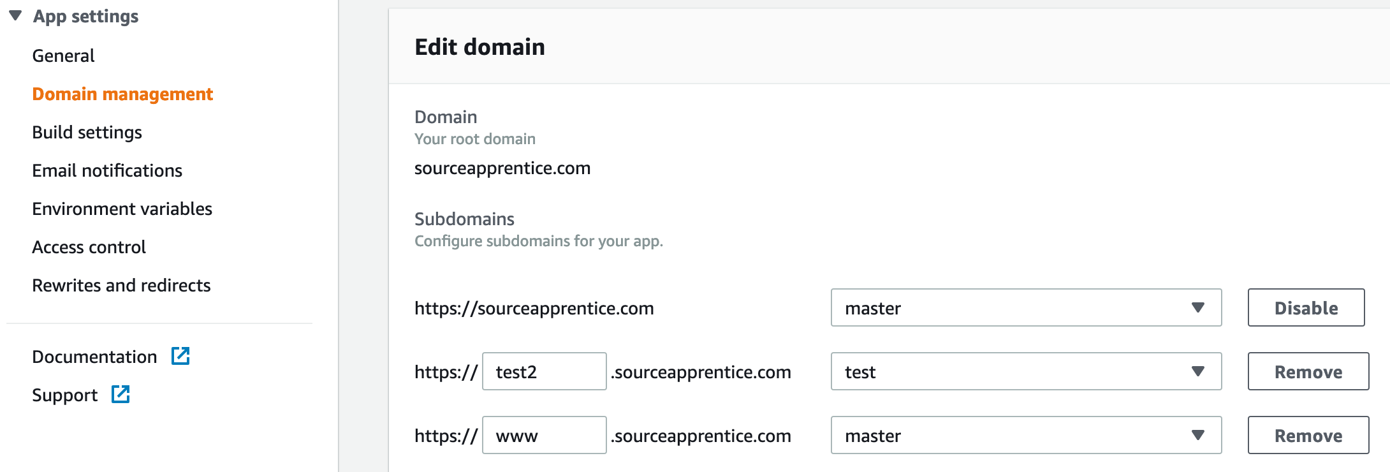This screenshot has height=472, width=1390.
Task: Select the root domain text sourceapprentice.com
Action: pos(502,168)
